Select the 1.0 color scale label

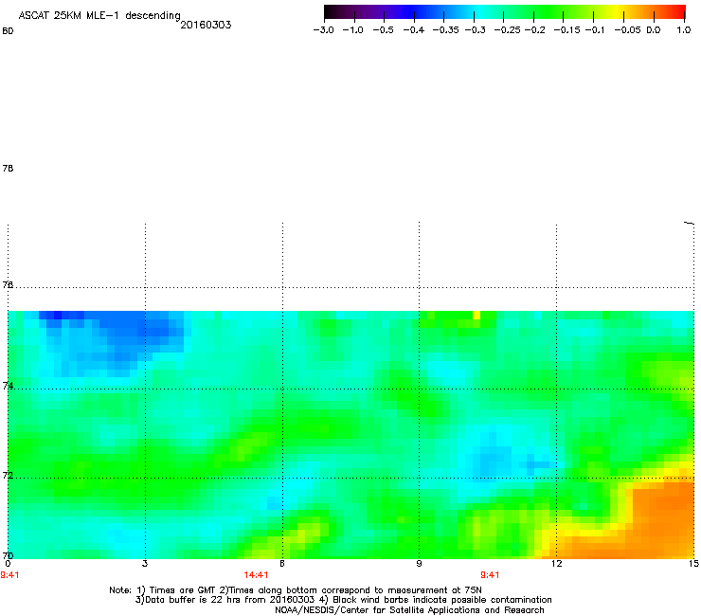click(x=684, y=30)
